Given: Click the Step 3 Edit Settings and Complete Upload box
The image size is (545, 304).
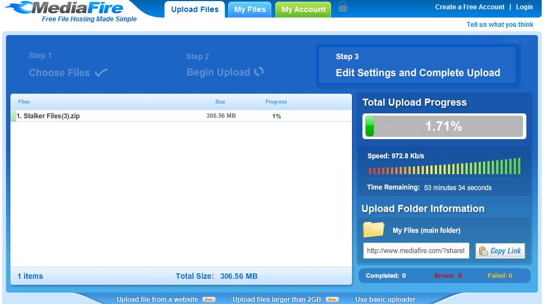Looking at the screenshot, I should 417,65.
